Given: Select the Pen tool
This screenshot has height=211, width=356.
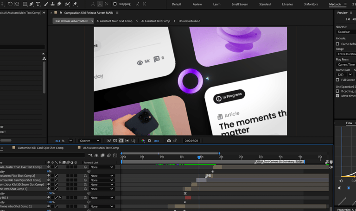Looking at the screenshot, I should pyautogui.click(x=32, y=4).
